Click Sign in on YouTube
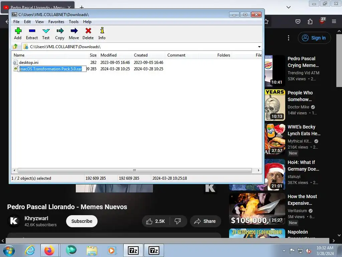The image size is (342, 257). (314, 38)
